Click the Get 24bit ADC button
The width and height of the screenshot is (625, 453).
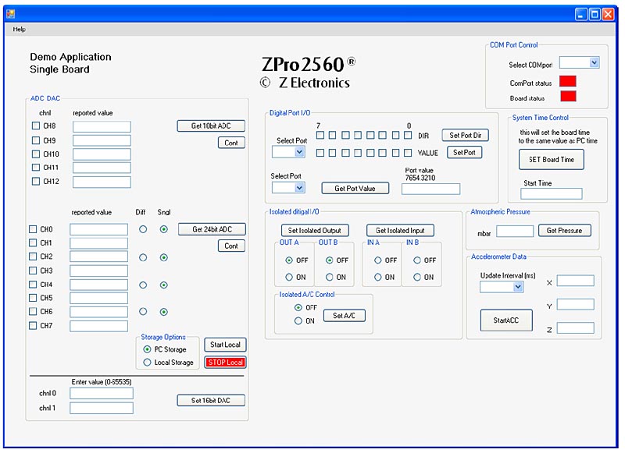click(x=212, y=229)
